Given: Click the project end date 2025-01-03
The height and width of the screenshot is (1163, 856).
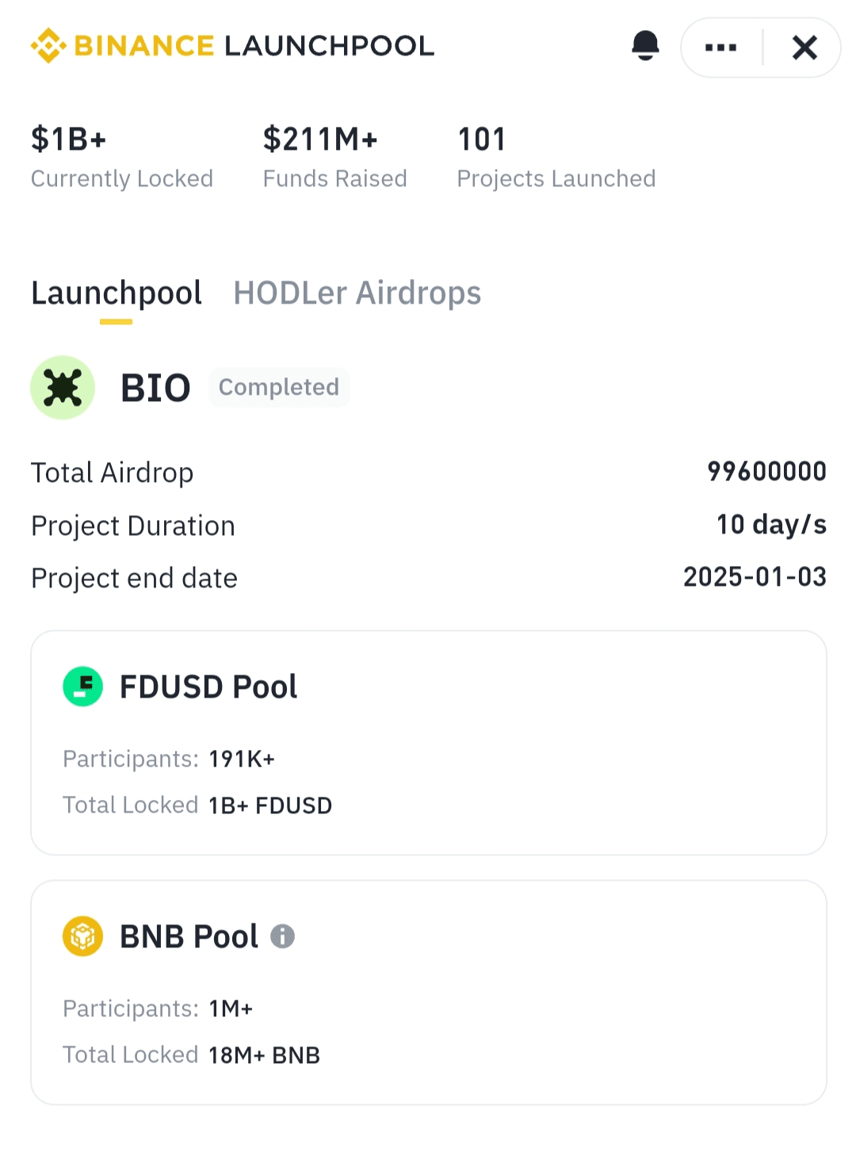Looking at the screenshot, I should pyautogui.click(x=755, y=577).
